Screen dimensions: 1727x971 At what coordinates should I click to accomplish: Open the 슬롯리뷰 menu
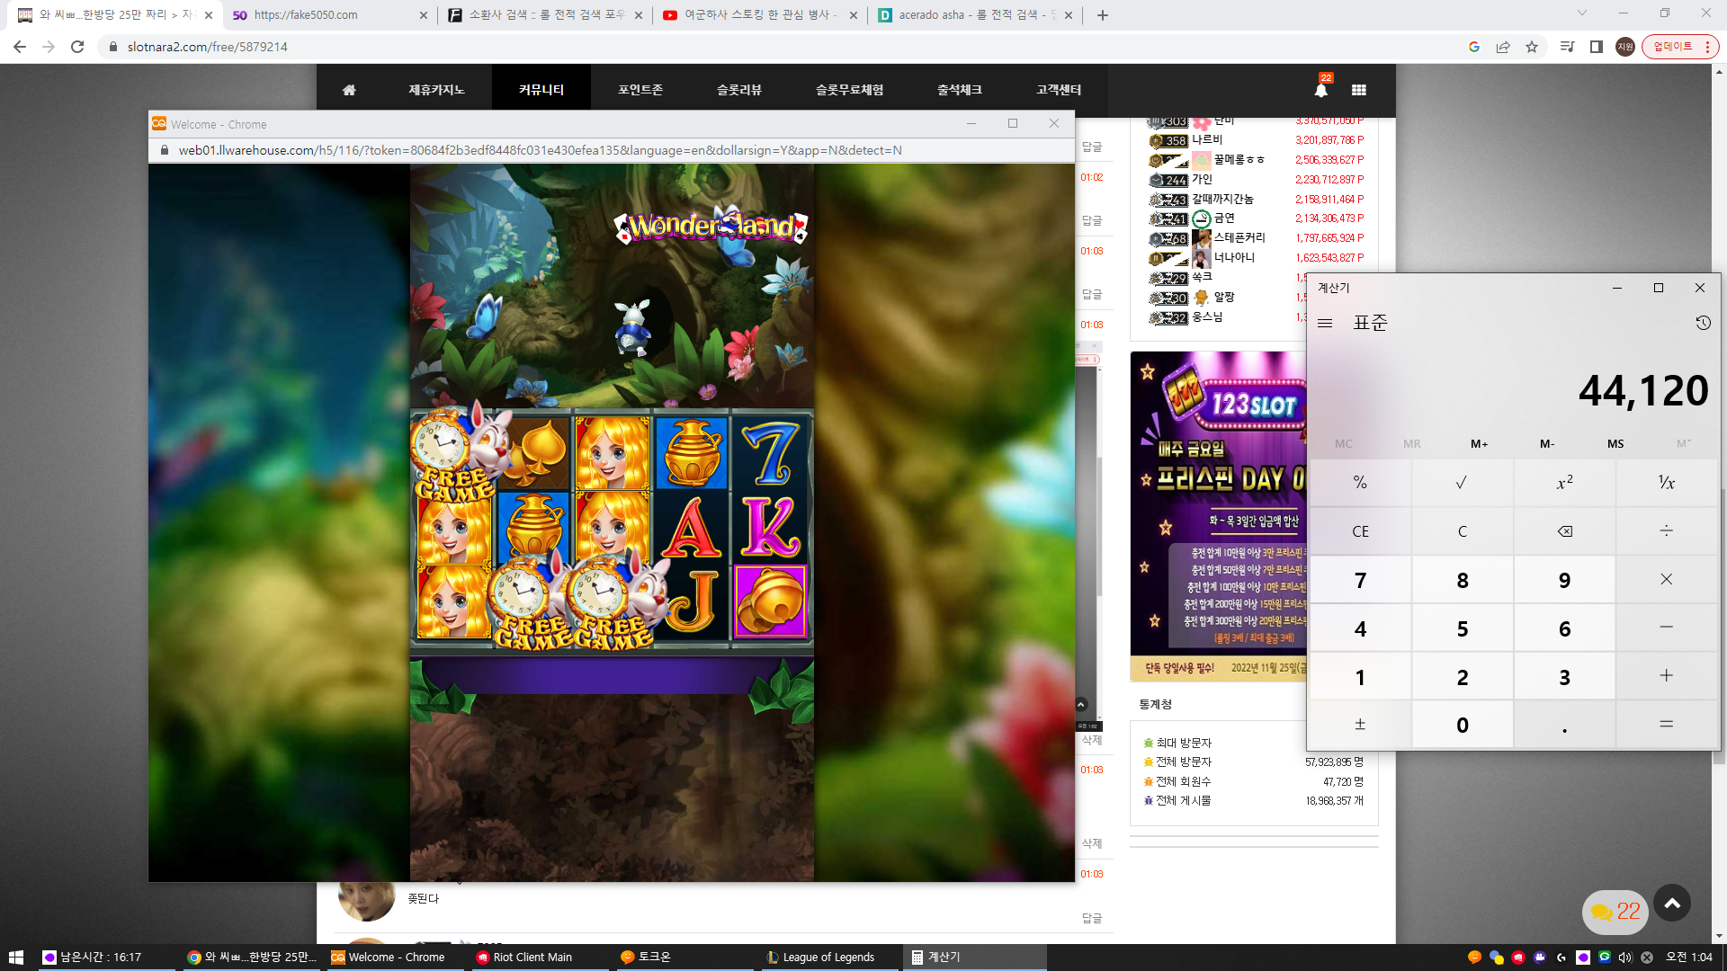coord(739,90)
